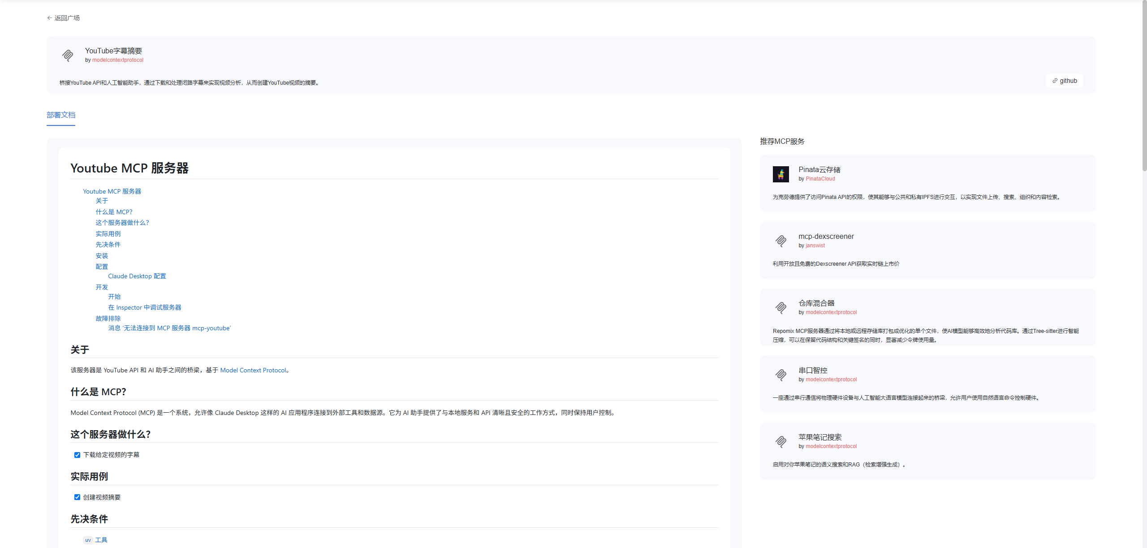This screenshot has height=548, width=1147.
Task: Open the github link button
Action: point(1064,81)
